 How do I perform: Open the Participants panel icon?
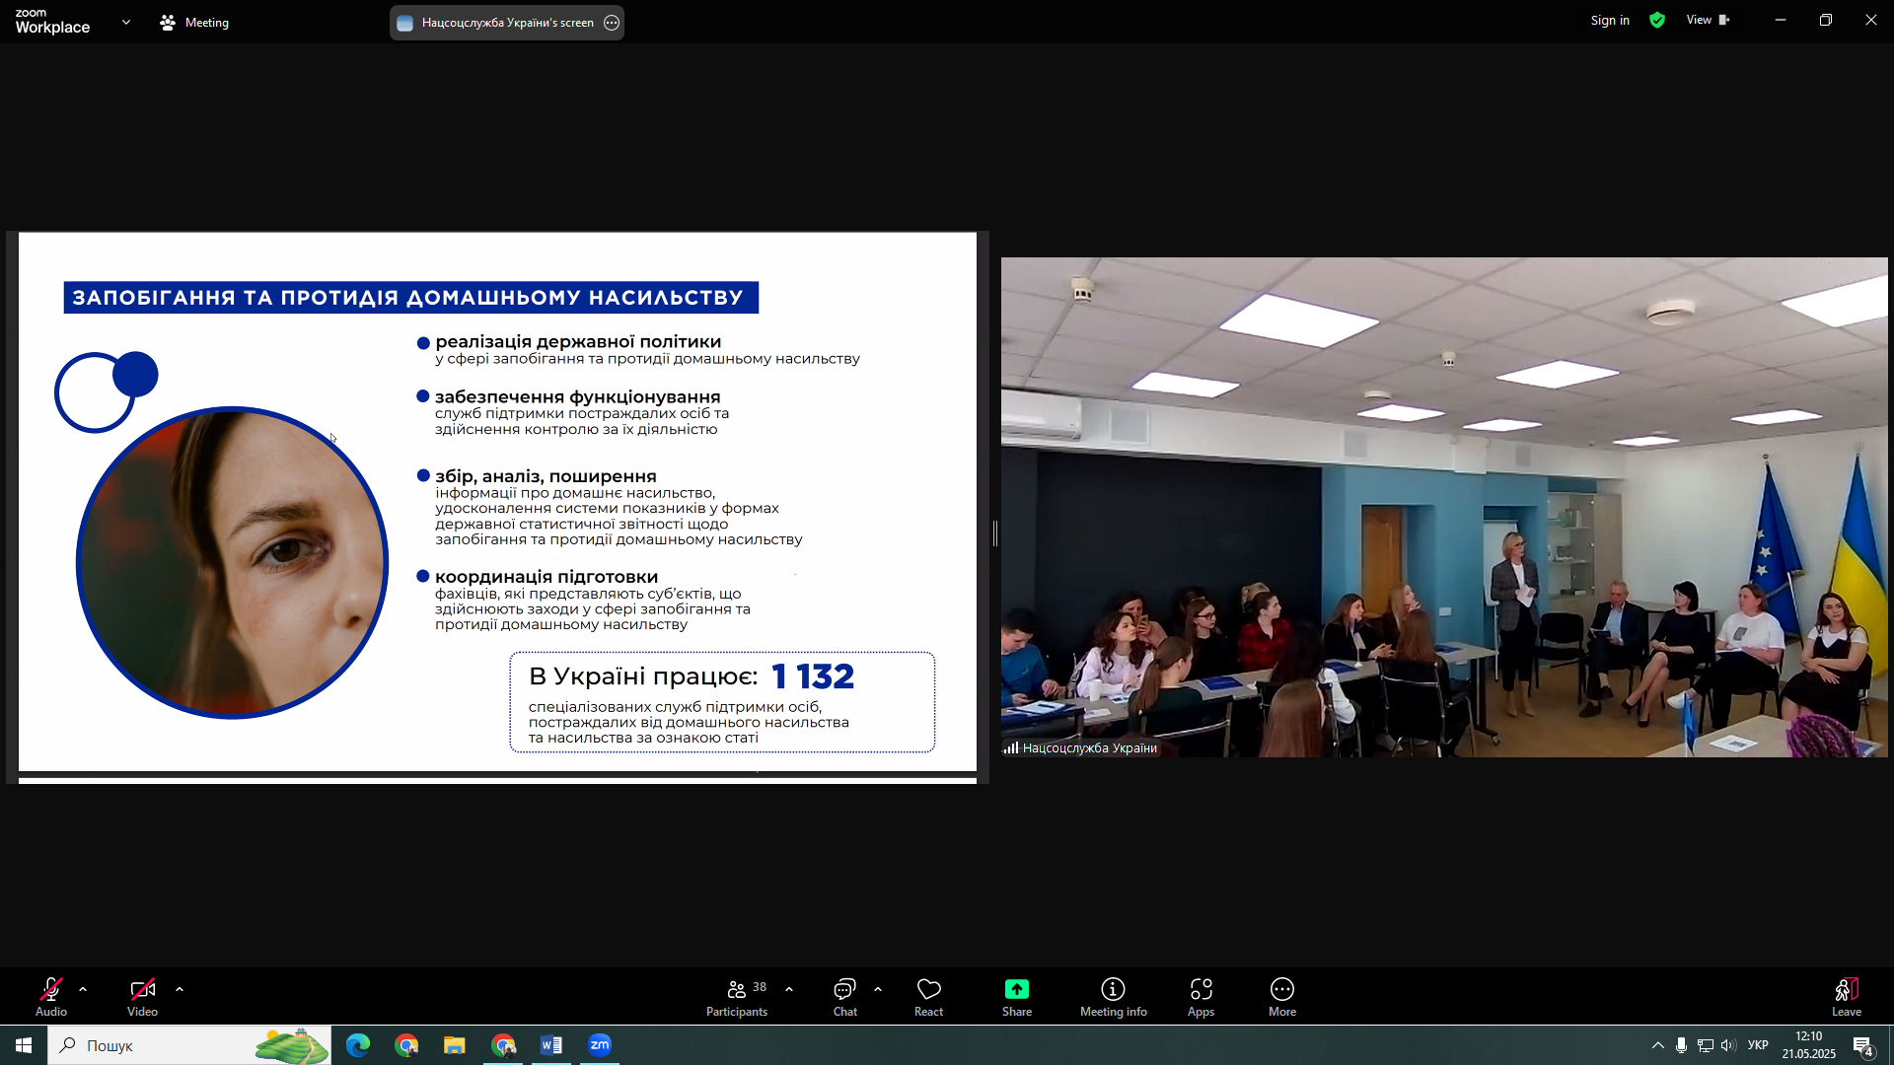pyautogui.click(x=737, y=990)
